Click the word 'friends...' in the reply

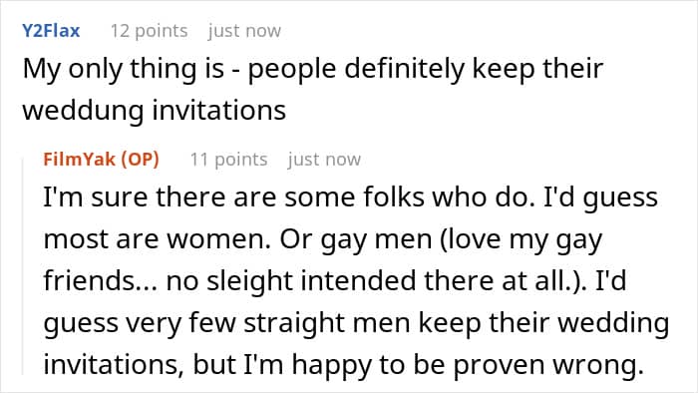(100, 281)
